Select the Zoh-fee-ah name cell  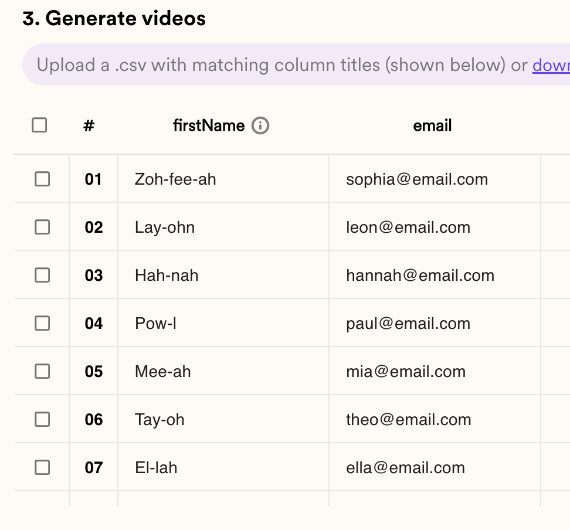point(223,179)
